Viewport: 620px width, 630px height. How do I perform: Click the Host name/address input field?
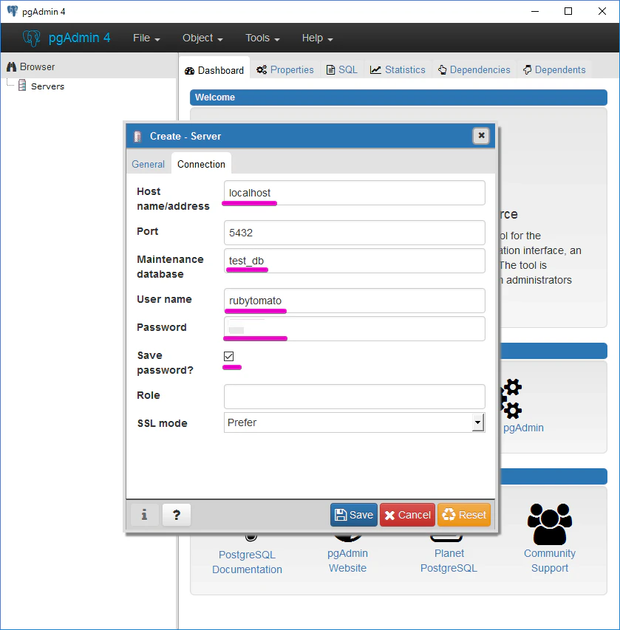(354, 193)
